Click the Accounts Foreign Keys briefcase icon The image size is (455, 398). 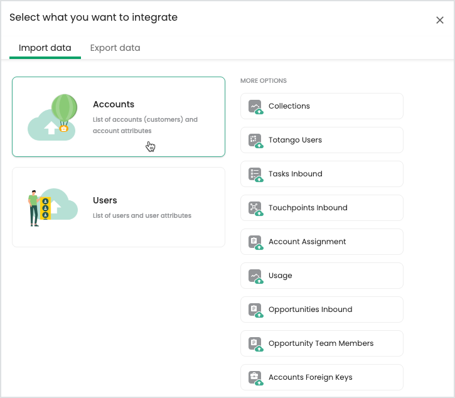(x=255, y=379)
